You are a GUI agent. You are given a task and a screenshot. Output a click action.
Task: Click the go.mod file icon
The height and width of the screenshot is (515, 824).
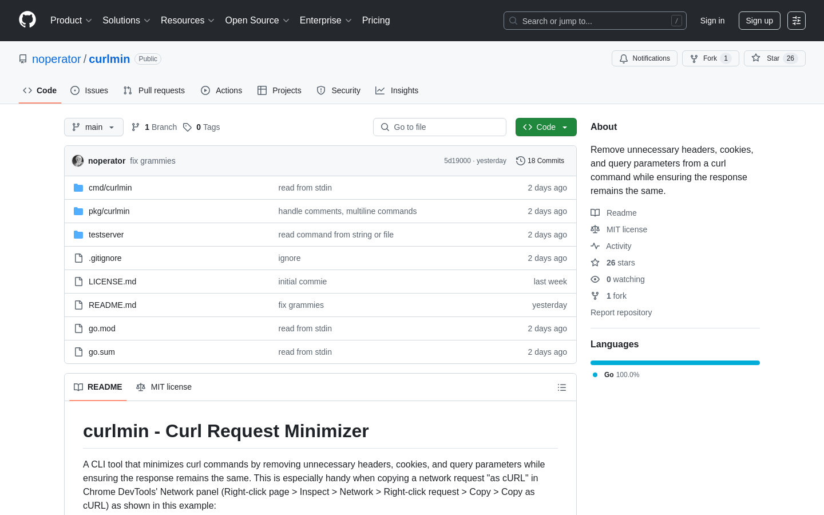[x=78, y=328]
